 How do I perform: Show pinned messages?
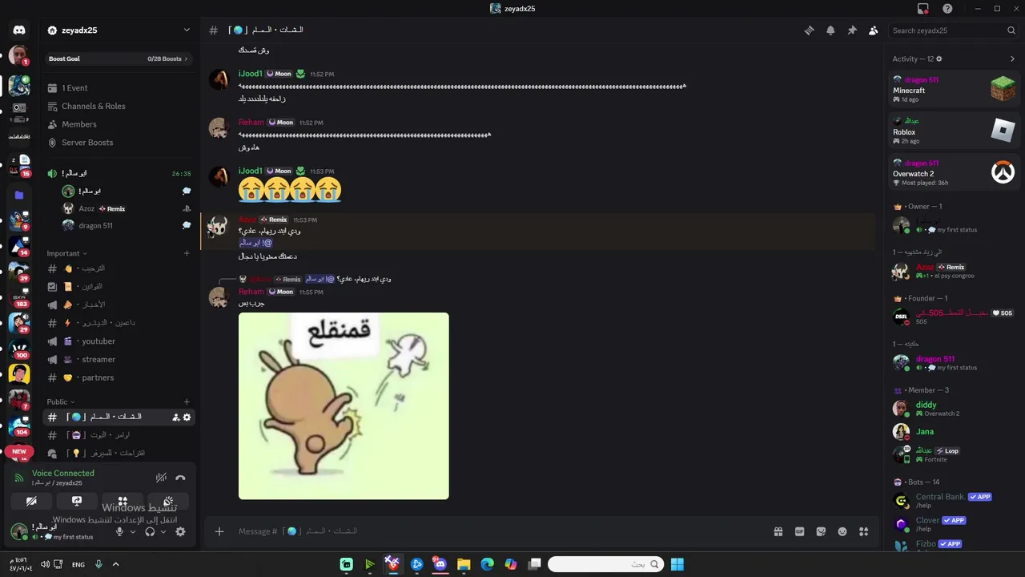coord(852,30)
